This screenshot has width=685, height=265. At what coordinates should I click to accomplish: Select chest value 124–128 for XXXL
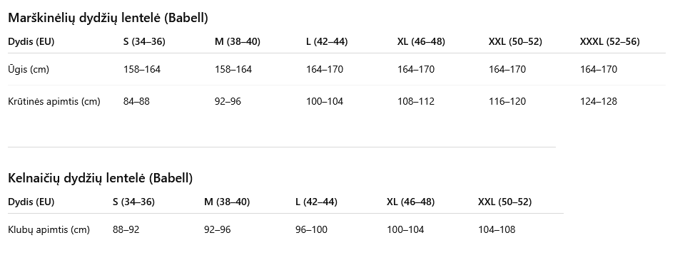(599, 102)
